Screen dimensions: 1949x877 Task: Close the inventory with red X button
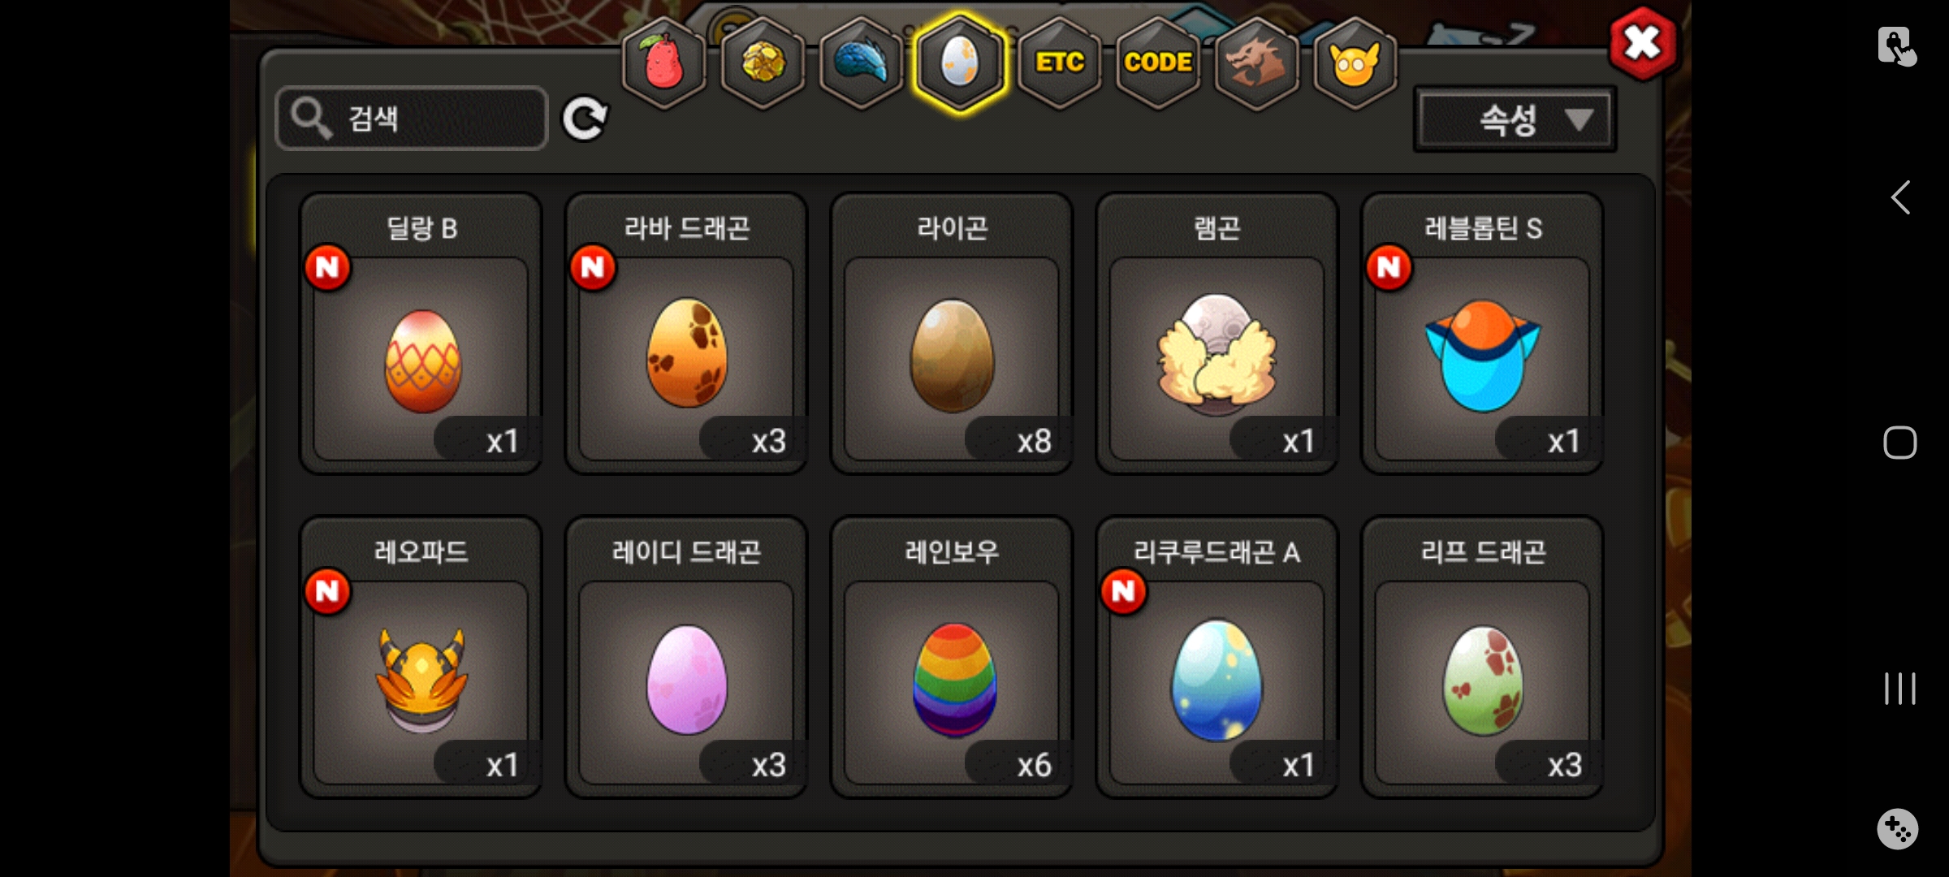tap(1642, 44)
